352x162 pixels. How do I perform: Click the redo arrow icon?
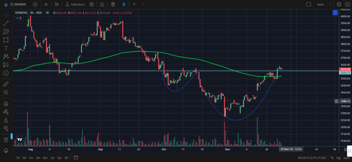coord(143,4)
